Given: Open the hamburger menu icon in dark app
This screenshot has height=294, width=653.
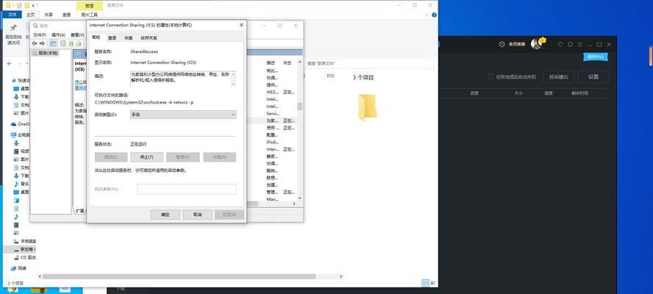Looking at the screenshot, I should tap(580, 44).
